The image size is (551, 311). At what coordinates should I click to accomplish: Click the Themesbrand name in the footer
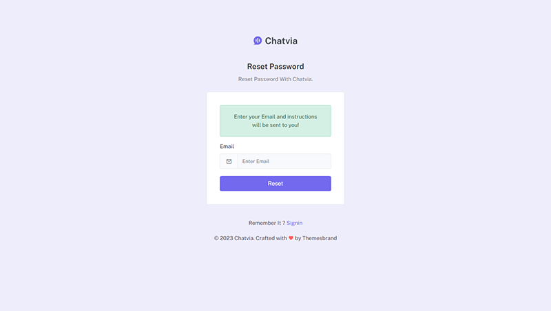click(320, 238)
